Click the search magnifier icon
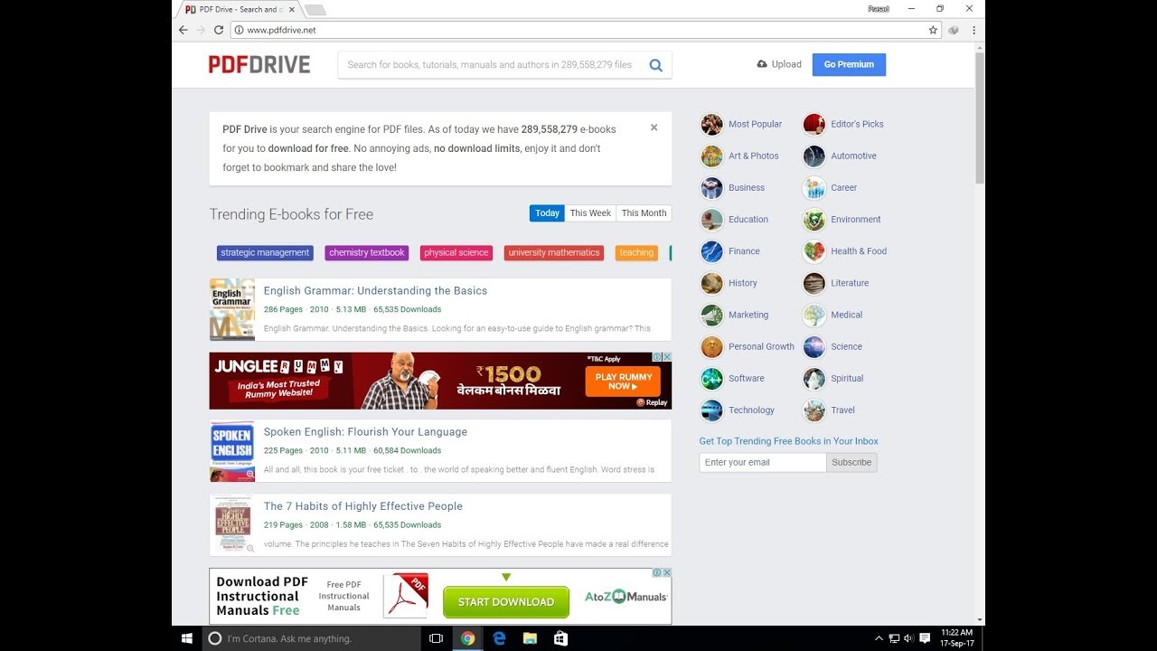Viewport: 1157px width, 651px height. (655, 65)
